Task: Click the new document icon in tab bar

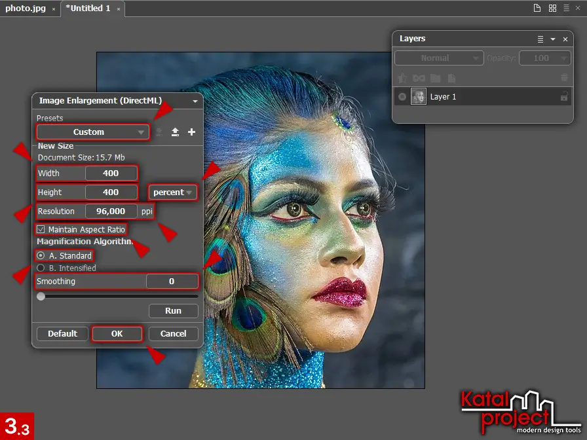Action: point(537,9)
